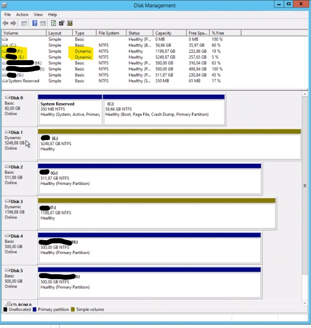Click the 35,97 GB free space cell
311x328 pixels.
pyautogui.click(x=197, y=45)
